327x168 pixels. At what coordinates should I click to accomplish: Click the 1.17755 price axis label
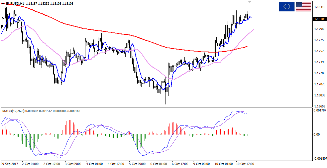pyautogui.click(x=320, y=40)
